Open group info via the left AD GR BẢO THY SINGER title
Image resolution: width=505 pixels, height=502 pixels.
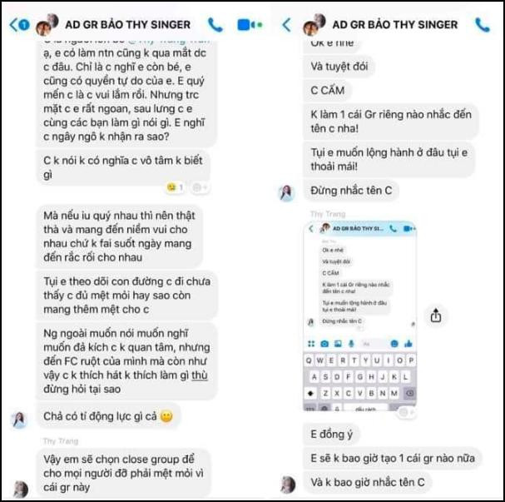[x=127, y=24]
